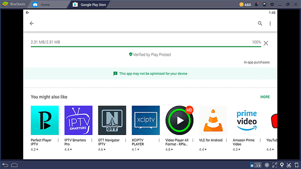Click 'You might also like' heading
The height and width of the screenshot is (169, 301).
pos(49,97)
